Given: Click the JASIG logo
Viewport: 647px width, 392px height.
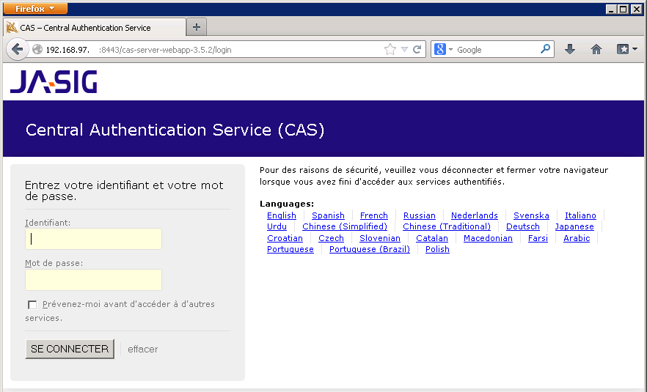Looking at the screenshot, I should click(x=54, y=81).
